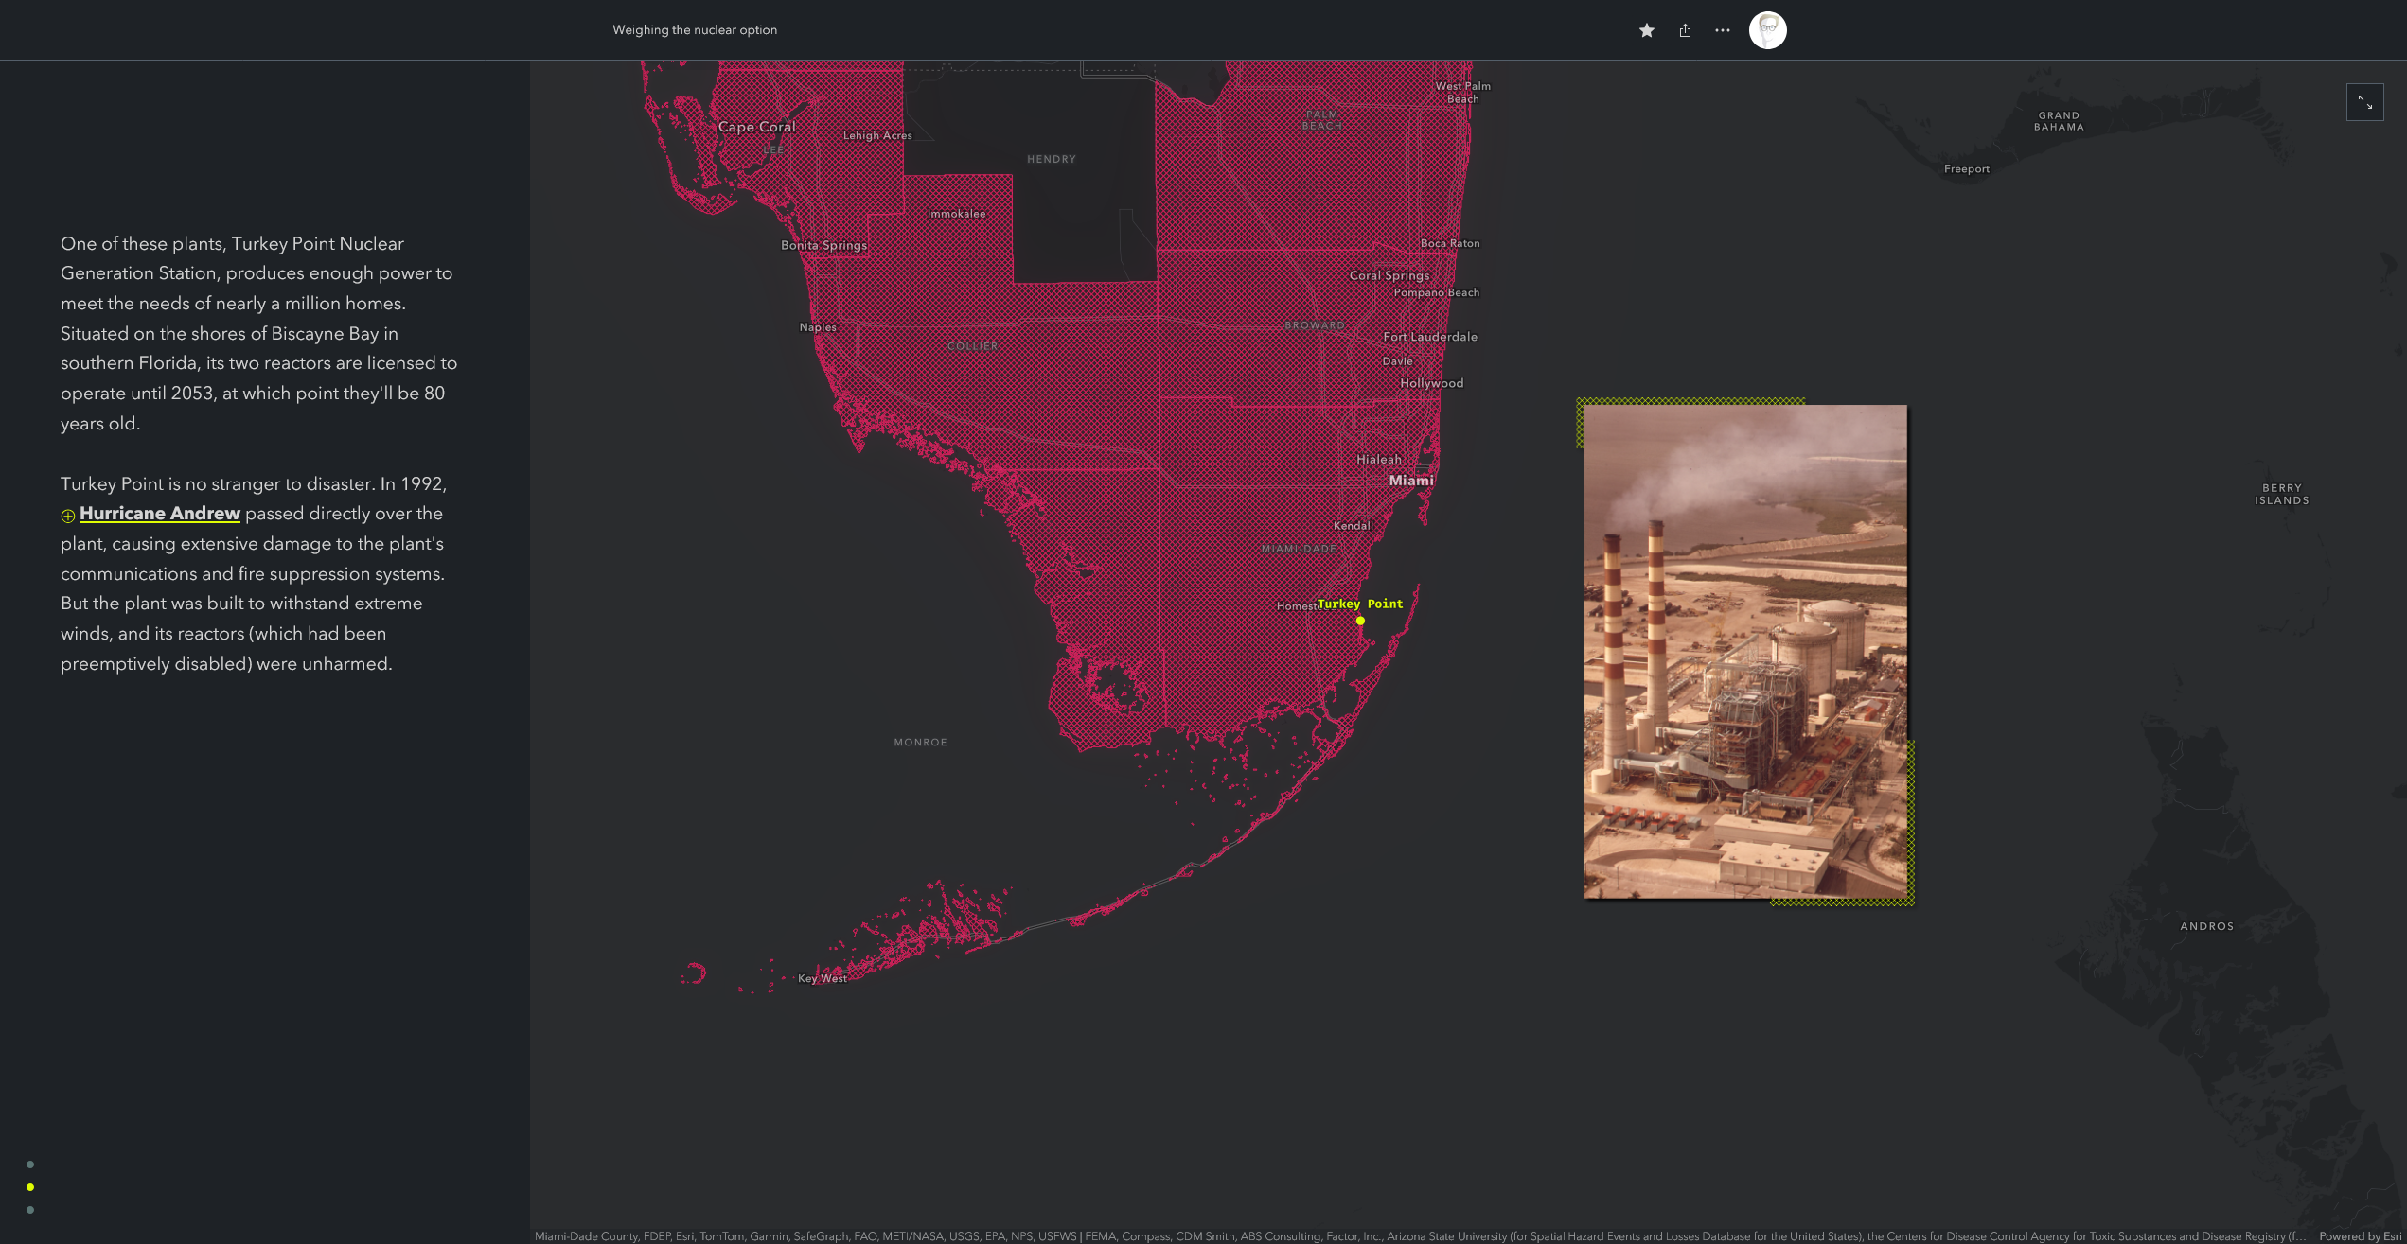Select the highlighted yellow navigation dot

[x=30, y=1187]
